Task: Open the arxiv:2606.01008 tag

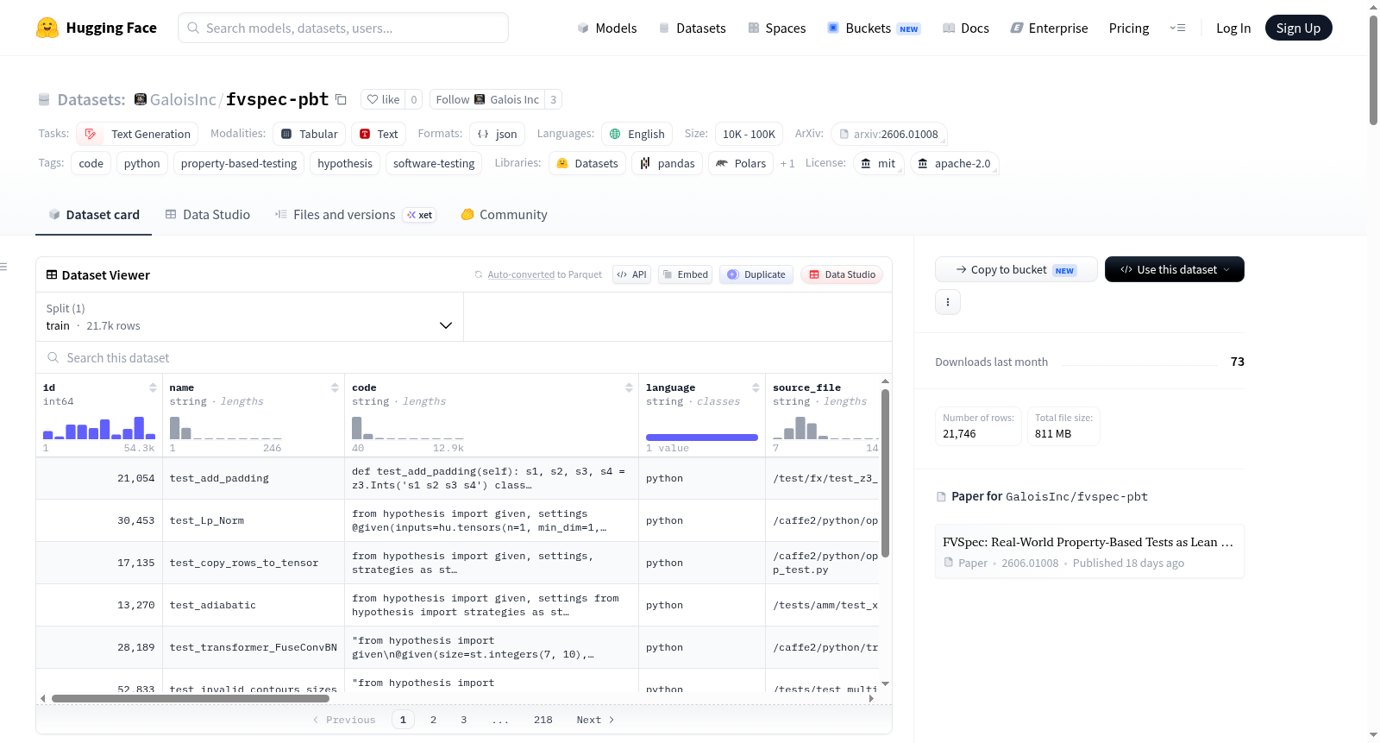Action: (889, 134)
